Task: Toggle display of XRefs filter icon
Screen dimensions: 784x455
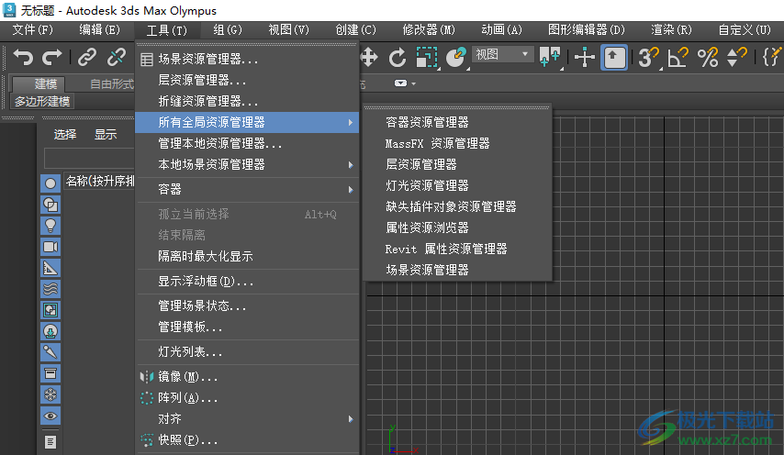Action: coord(50,331)
